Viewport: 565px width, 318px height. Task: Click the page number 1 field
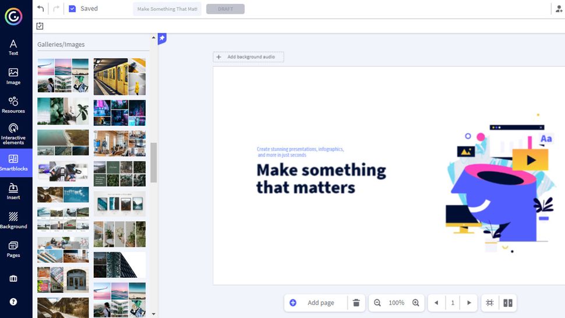pos(453,302)
